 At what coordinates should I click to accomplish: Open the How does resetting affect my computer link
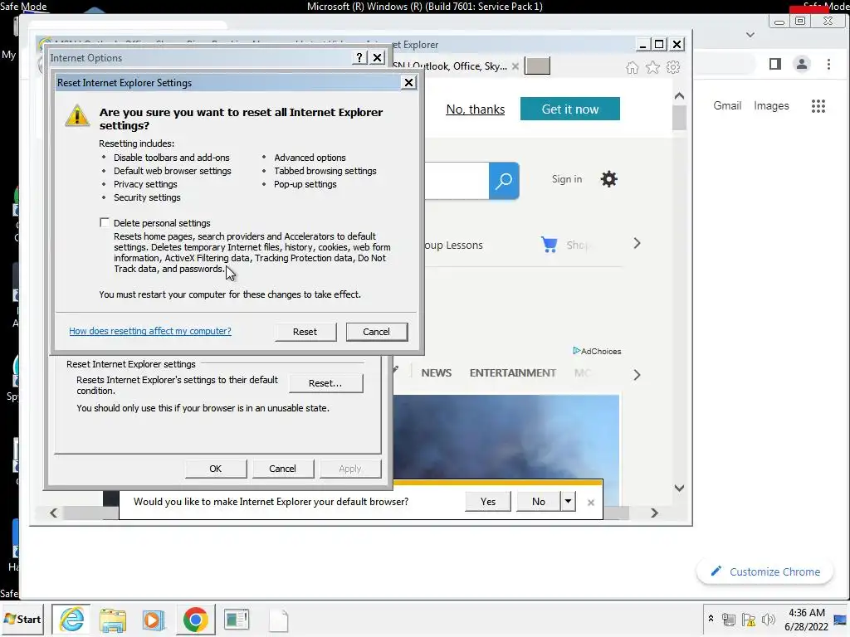click(150, 331)
